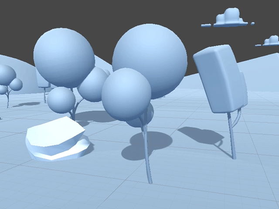Image resolution: width=279 pixels, height=209 pixels.
Task: Select the low-poly rock on the ground
Action: point(58,139)
